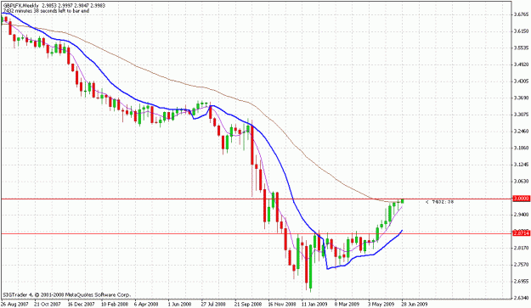Image resolution: width=531 pixels, height=308 pixels.
Task: Click the 21 Oct 2007 date label
Action: coord(47,305)
